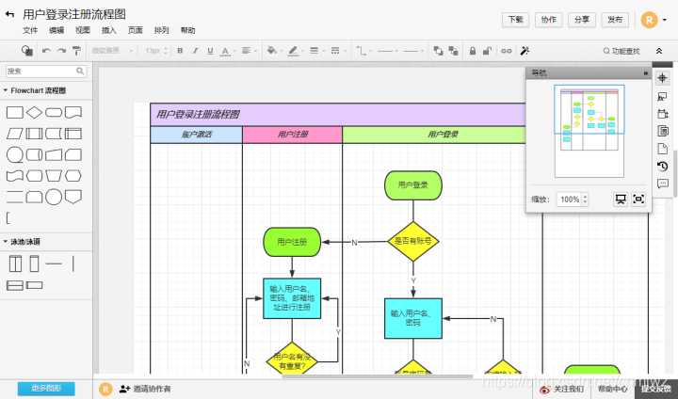Image resolution: width=678 pixels, height=399 pixels.
Task: Click the undo arrow in toolbar
Action: coord(46,51)
